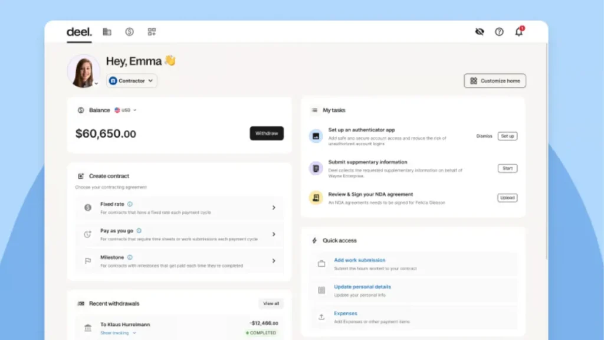Click the COMPLETED status label
This screenshot has width=604, height=340.
[x=261, y=333]
